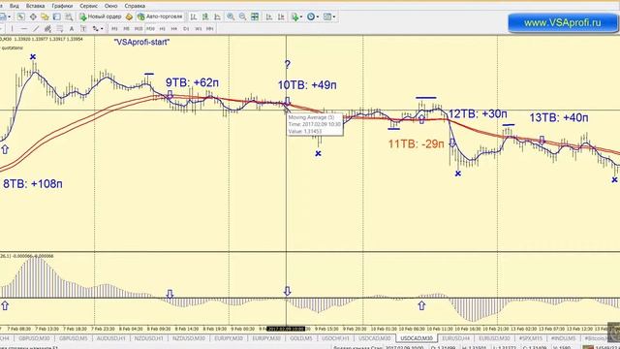Viewport: 620px width, 349px height.
Task: Open the Market Watch window icon
Action: click(21, 16)
